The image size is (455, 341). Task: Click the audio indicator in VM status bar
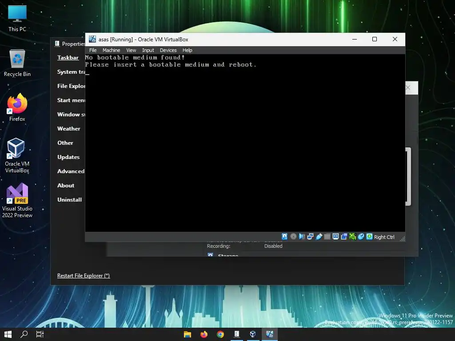[x=302, y=237]
